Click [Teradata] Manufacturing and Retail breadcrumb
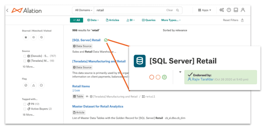 click(x=114, y=97)
